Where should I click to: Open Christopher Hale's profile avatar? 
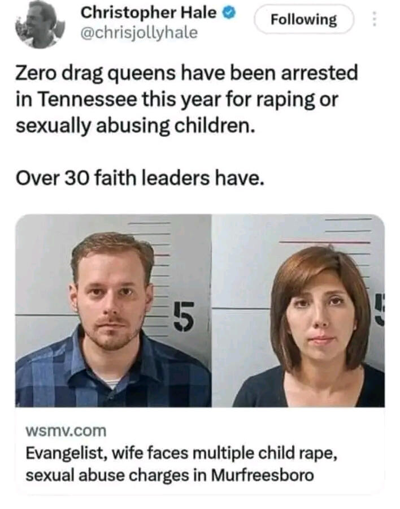(40, 24)
